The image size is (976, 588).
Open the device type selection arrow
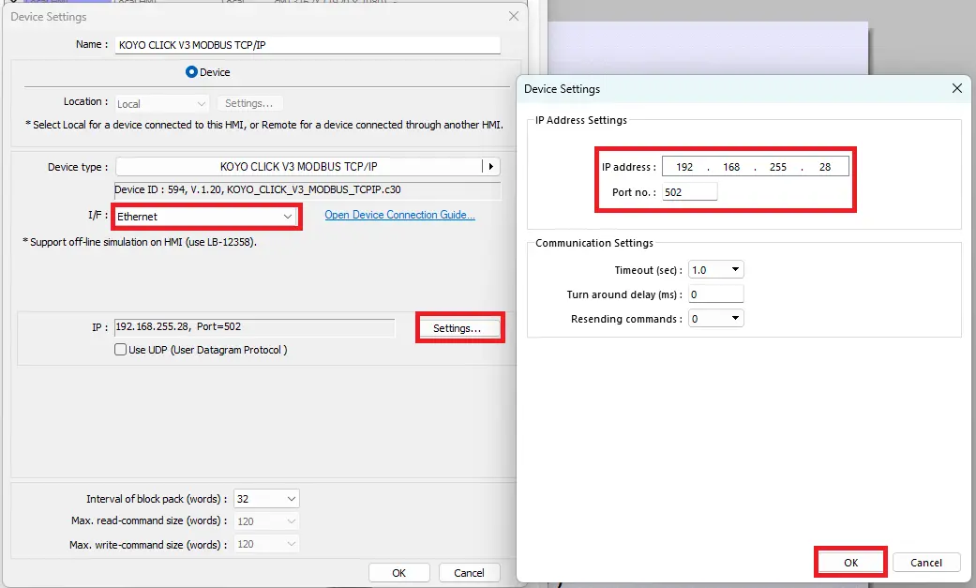tap(491, 166)
